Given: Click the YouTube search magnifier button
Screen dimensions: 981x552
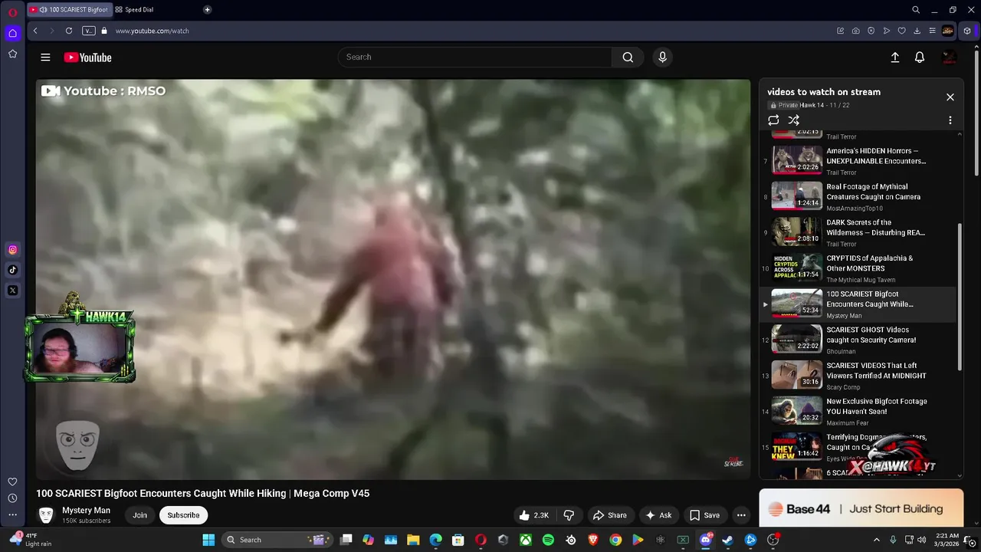Looking at the screenshot, I should click(x=628, y=57).
